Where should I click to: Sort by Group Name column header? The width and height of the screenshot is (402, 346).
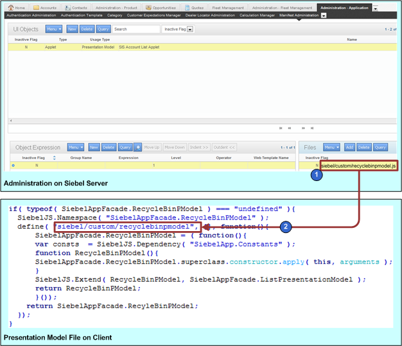[81, 158]
